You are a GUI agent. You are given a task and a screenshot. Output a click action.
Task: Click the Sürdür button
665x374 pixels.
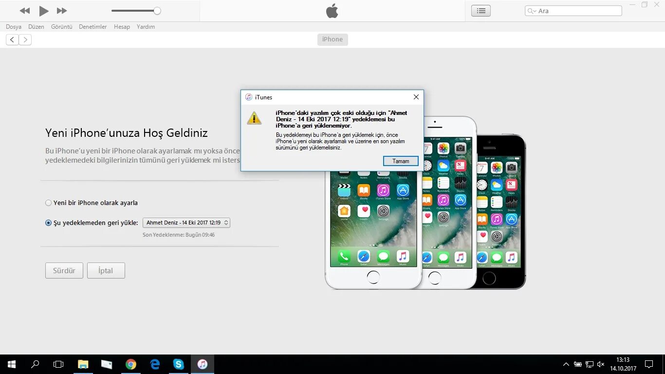[64, 270]
